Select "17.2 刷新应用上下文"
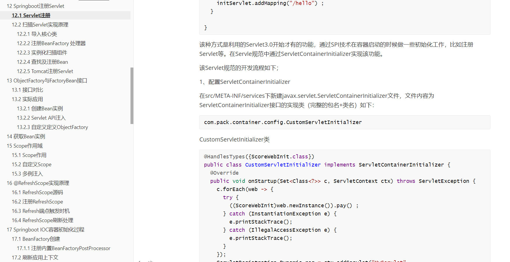 [x=35, y=257]
